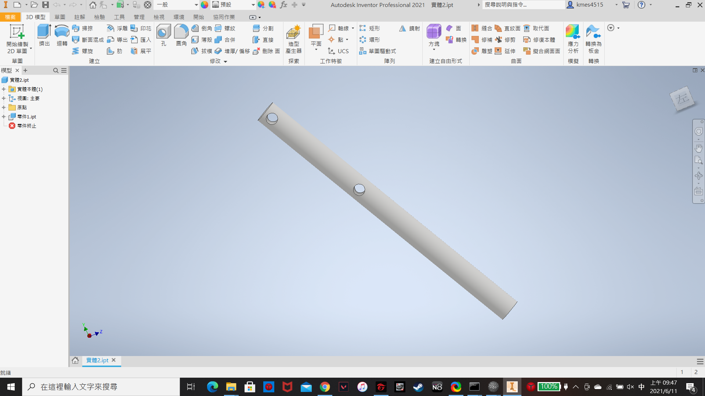Open Stress Analysis (應力分析)
Image resolution: width=705 pixels, height=396 pixels.
(573, 39)
